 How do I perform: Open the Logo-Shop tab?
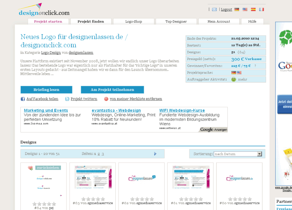point(134,21)
